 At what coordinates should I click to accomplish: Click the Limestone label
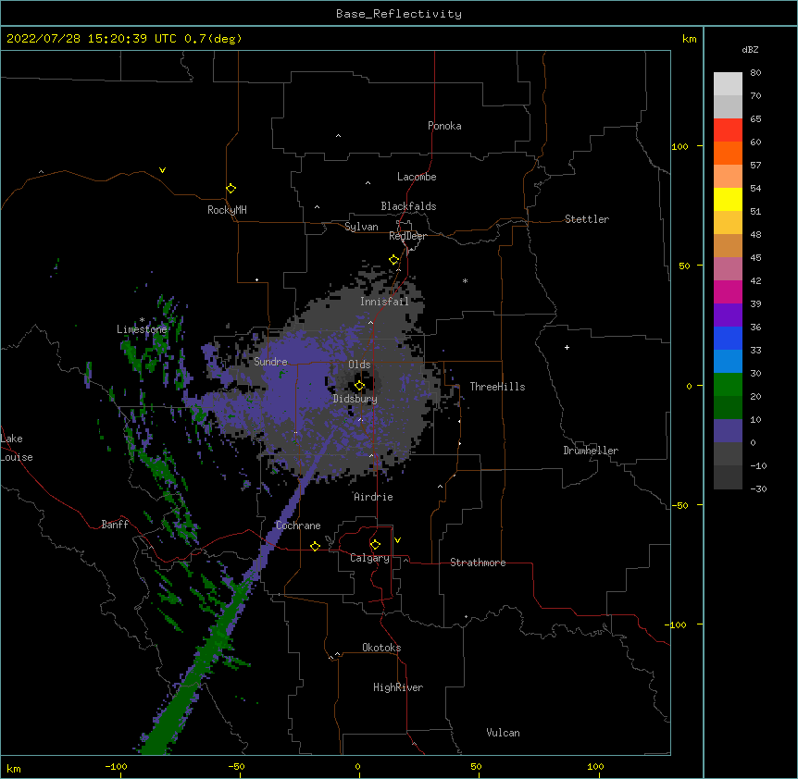tap(142, 329)
